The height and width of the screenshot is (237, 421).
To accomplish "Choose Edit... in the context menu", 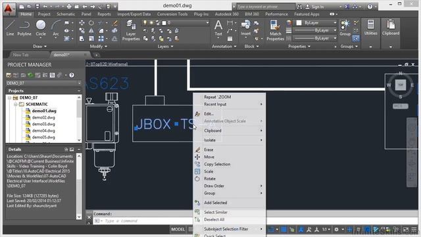I will (x=209, y=114).
